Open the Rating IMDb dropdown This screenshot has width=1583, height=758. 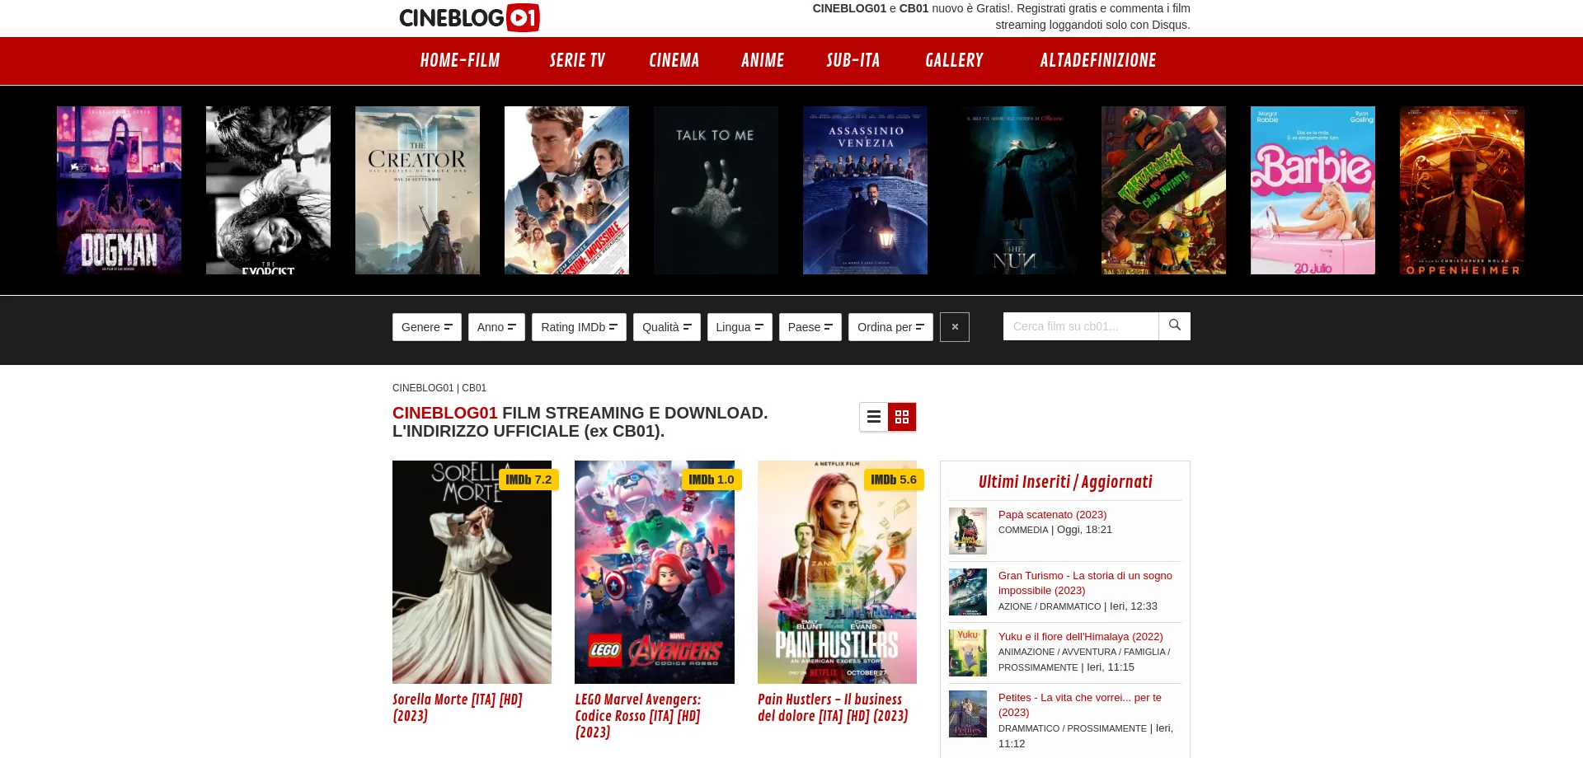(579, 327)
